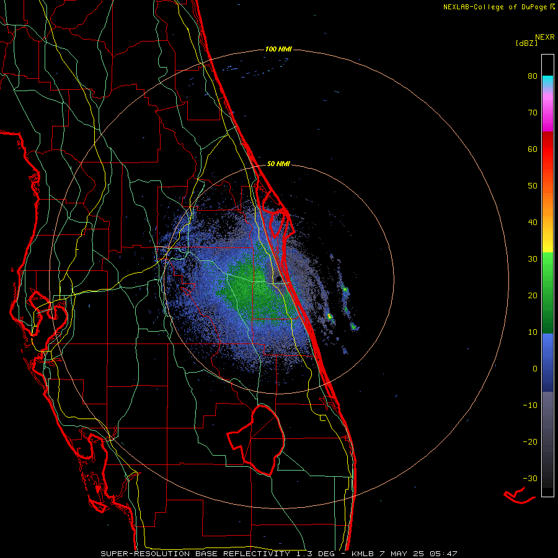Click the 70 dBZ scale value
Screen dimensions: 558x558
tap(533, 113)
